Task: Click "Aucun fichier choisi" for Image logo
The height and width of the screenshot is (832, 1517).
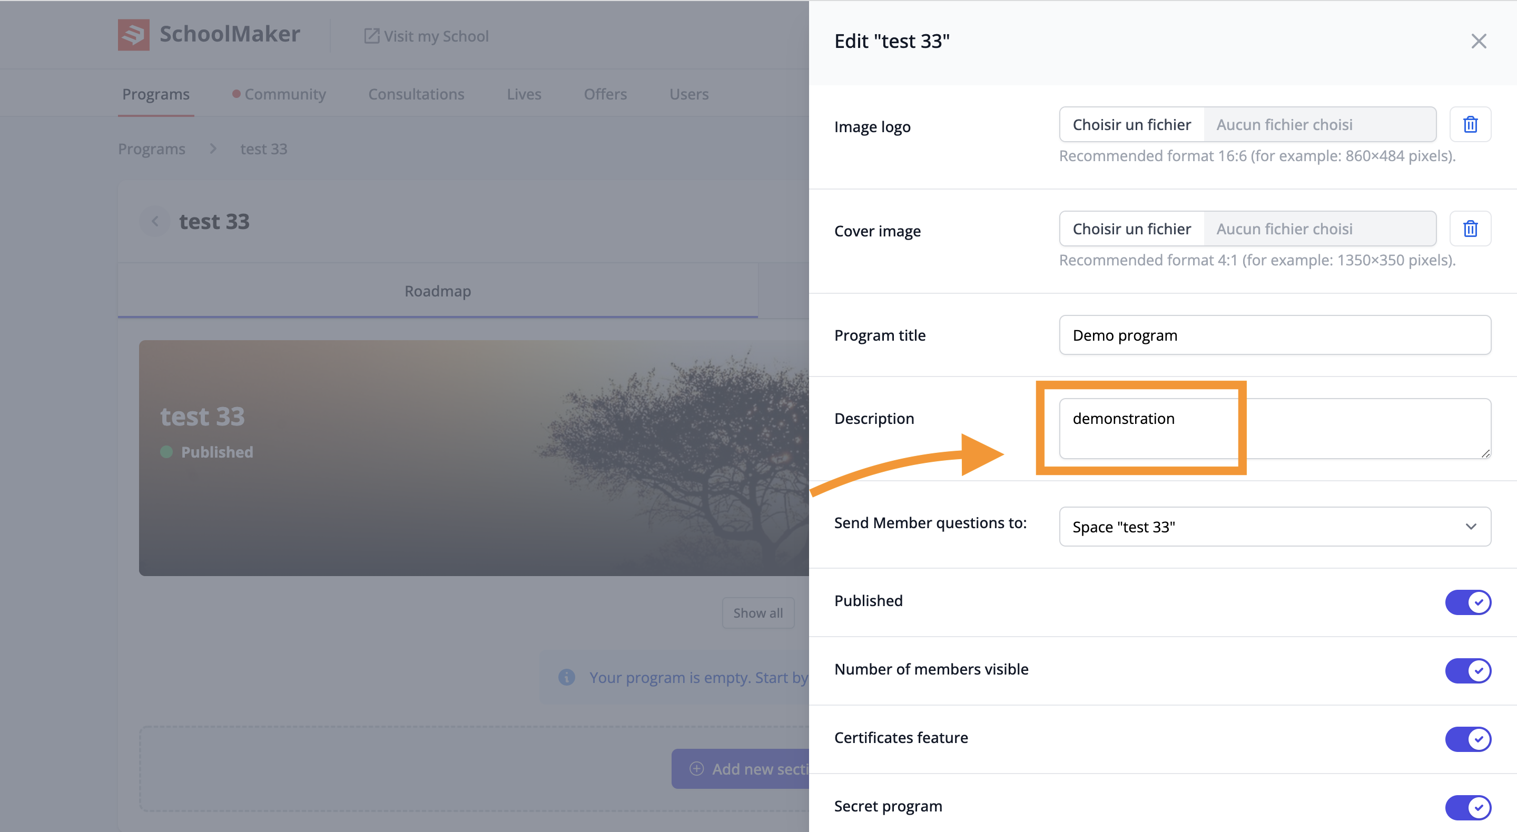Action: (1284, 124)
